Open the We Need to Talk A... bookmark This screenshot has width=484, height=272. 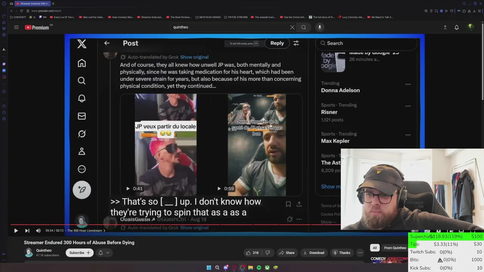click(x=380, y=17)
